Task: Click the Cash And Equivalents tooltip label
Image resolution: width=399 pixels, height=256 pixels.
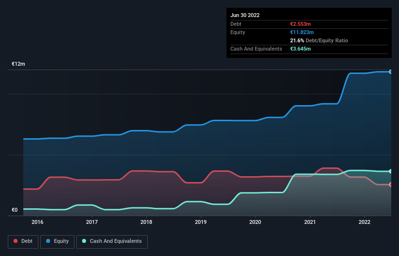Action: 256,49
